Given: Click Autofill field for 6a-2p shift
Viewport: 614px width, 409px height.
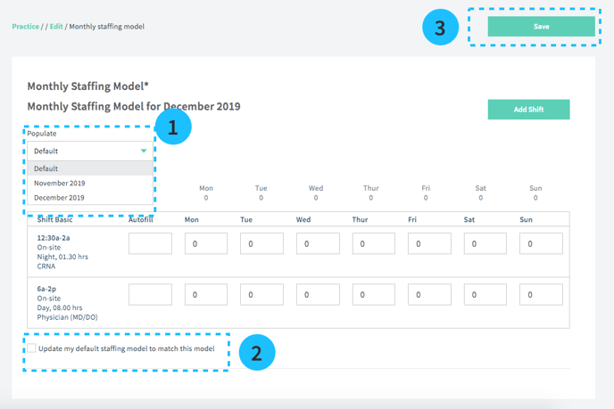Looking at the screenshot, I should (150, 295).
